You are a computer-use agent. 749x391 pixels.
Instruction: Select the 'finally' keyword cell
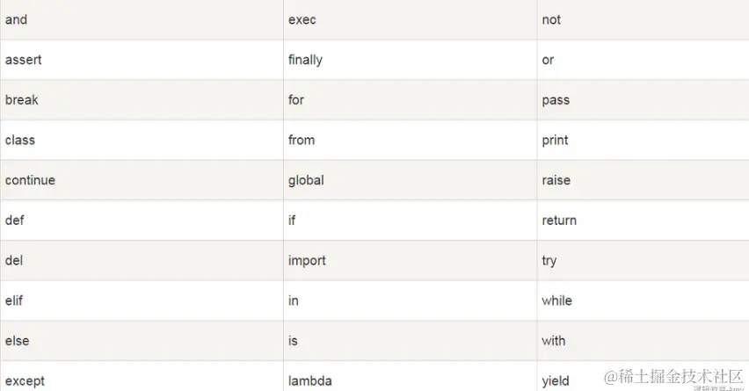click(x=305, y=60)
